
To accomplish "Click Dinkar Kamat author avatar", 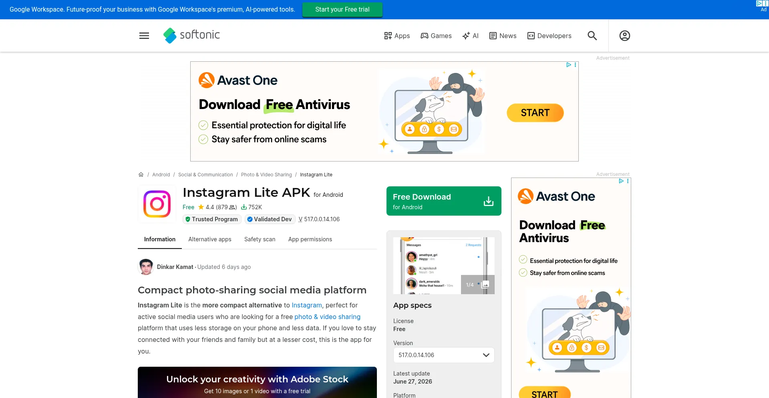I will [146, 267].
